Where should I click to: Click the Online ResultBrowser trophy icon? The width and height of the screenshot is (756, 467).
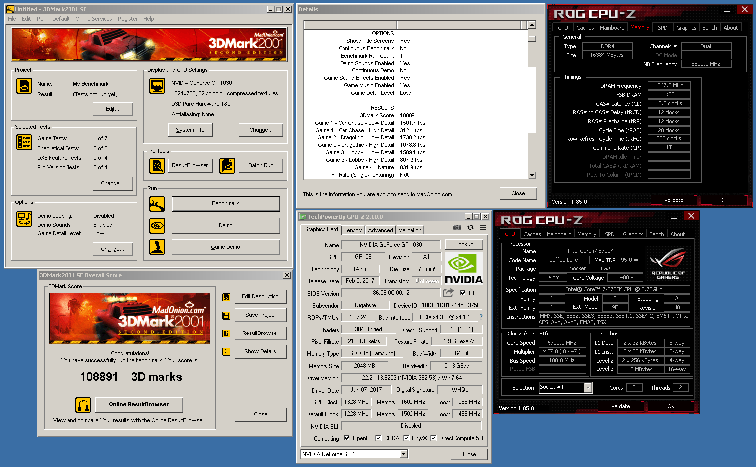click(83, 405)
